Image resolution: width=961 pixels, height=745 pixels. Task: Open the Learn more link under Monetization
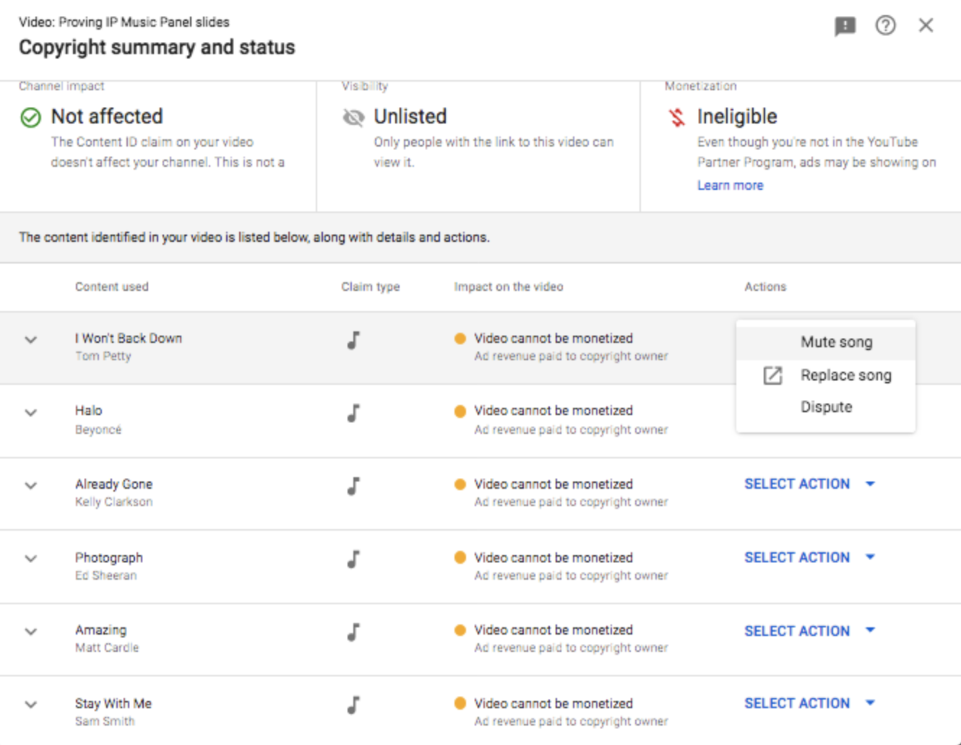pyautogui.click(x=730, y=186)
